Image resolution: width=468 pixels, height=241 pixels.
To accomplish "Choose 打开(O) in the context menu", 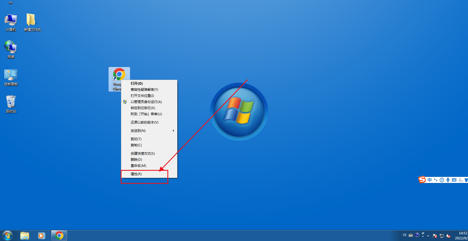I will pos(149,83).
